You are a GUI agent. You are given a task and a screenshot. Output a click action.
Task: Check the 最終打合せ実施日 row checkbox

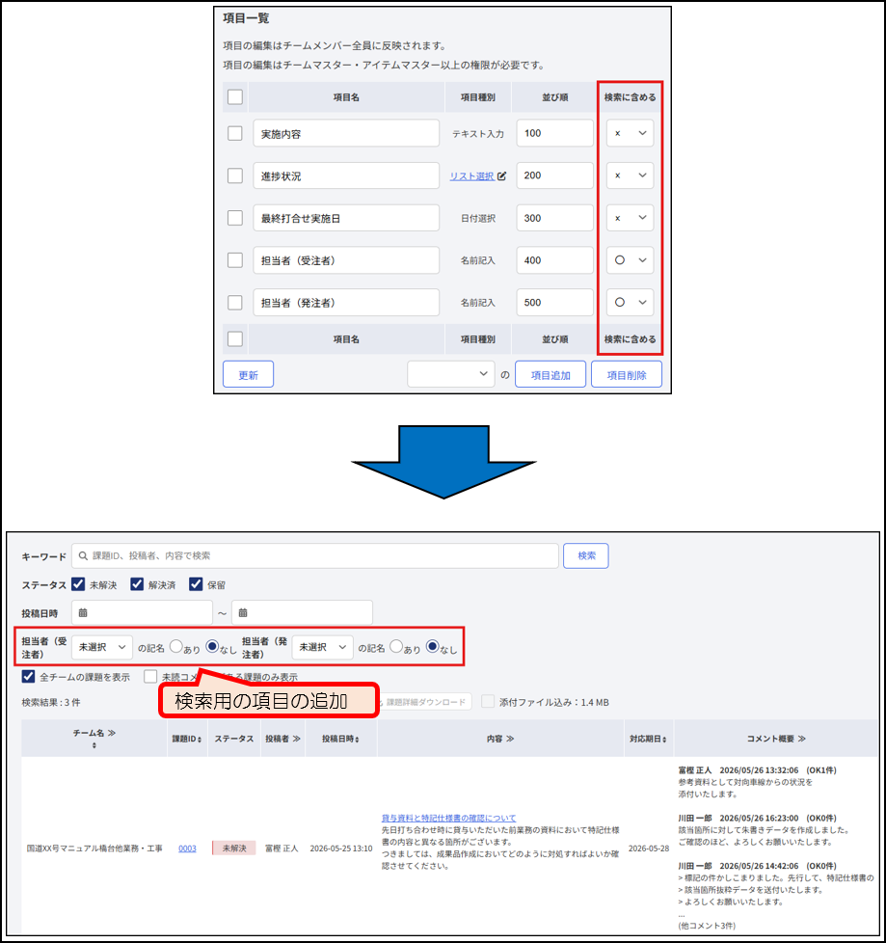pos(235,218)
